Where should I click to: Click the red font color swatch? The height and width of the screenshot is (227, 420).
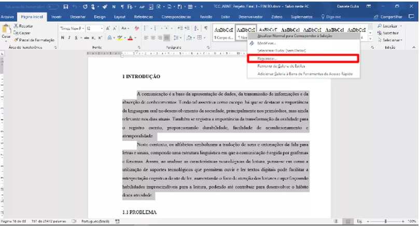pyautogui.click(x=130, y=38)
